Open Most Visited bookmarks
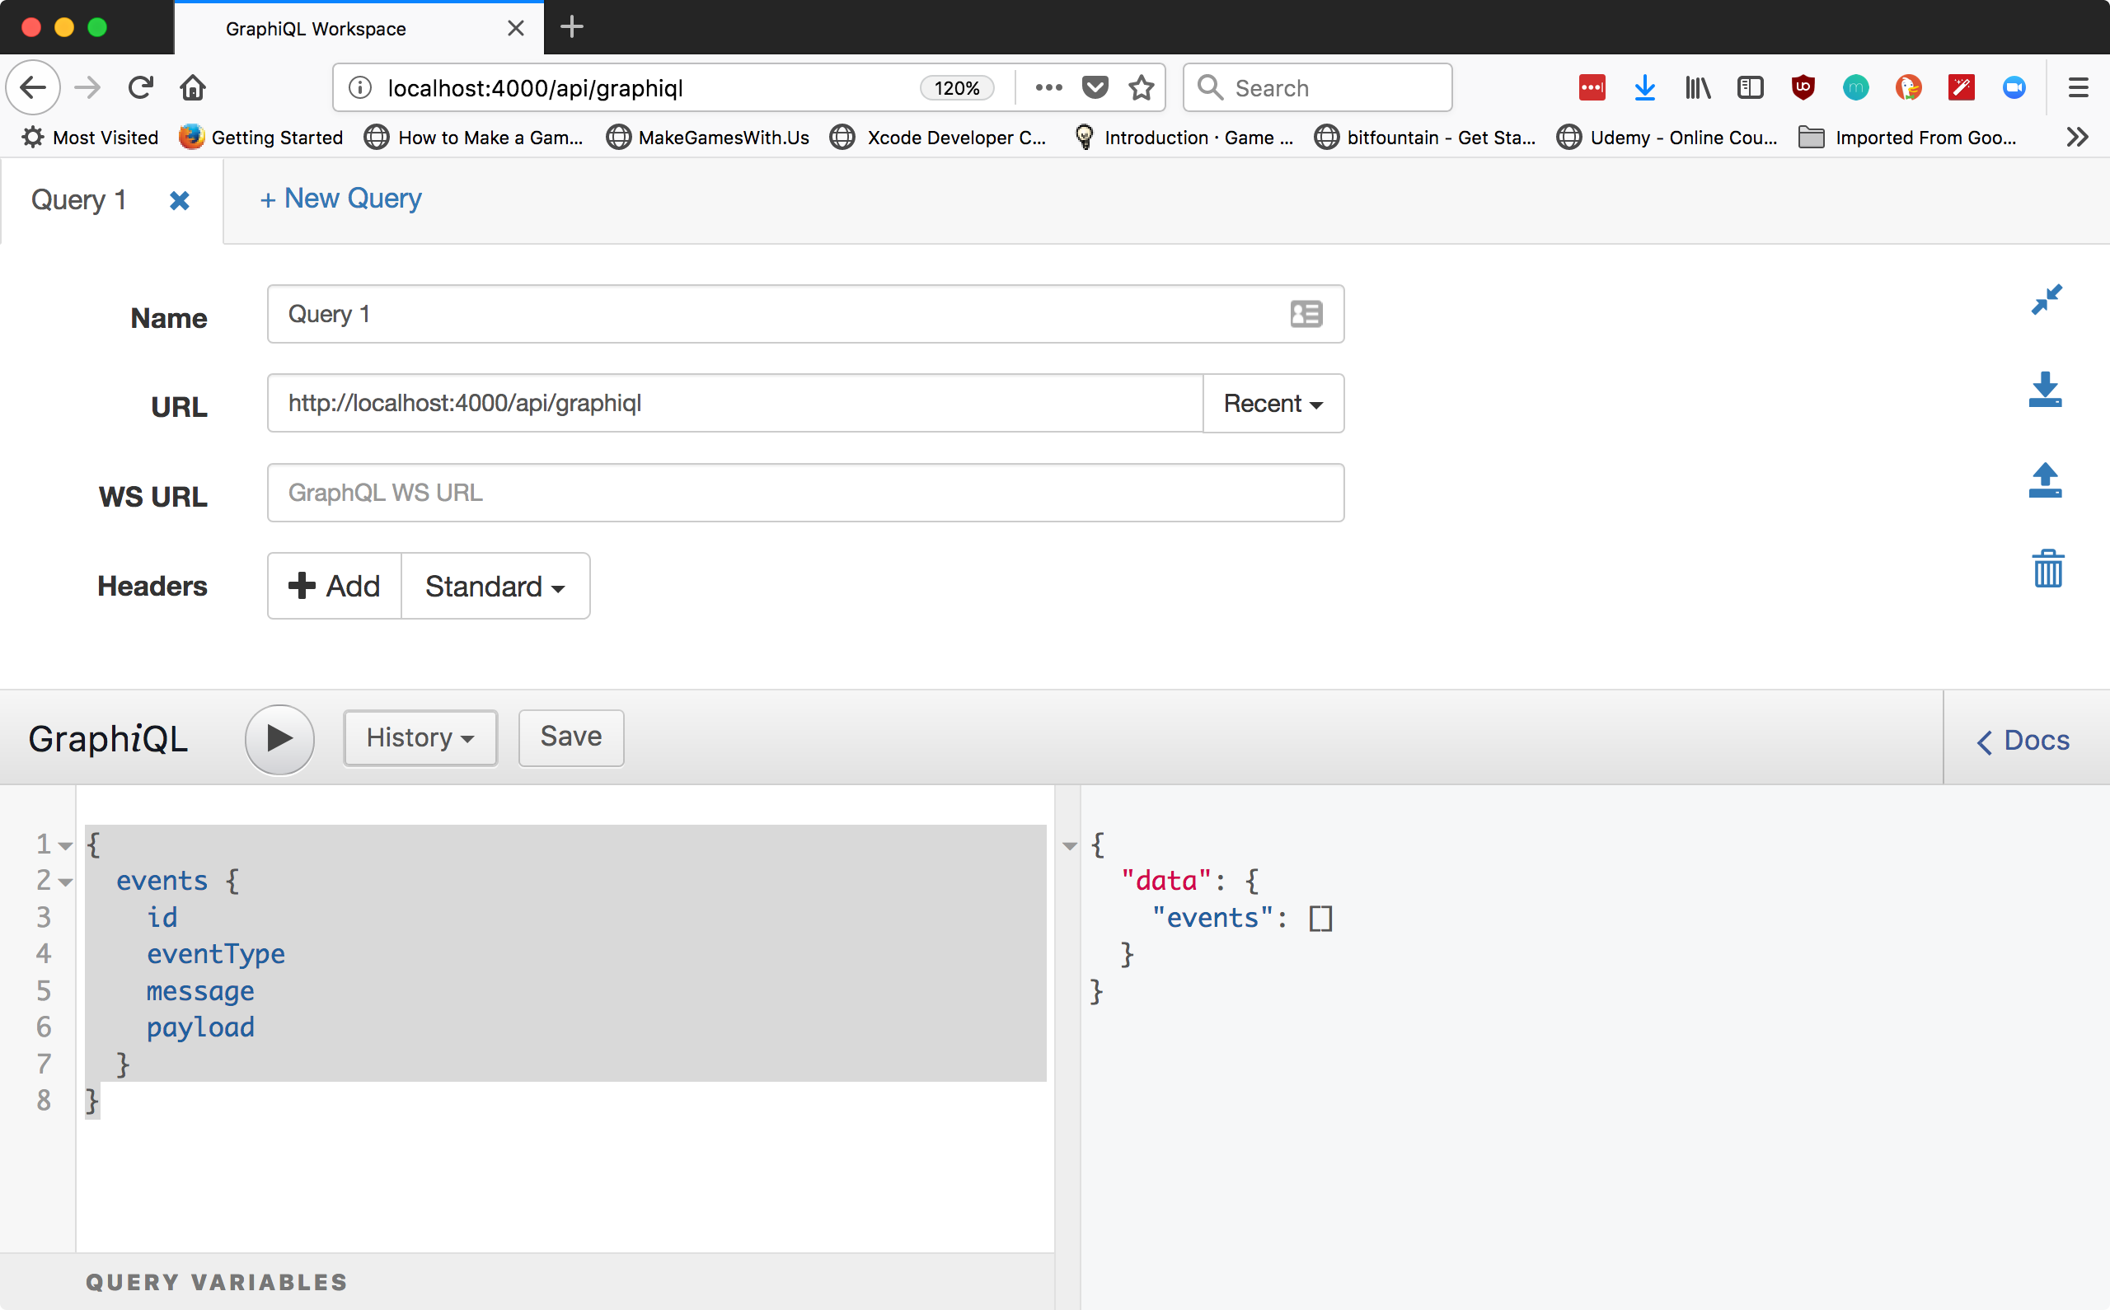The image size is (2110, 1310). [x=90, y=137]
